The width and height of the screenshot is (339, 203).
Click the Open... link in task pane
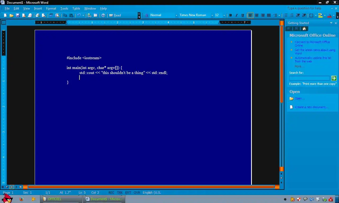click(x=300, y=98)
